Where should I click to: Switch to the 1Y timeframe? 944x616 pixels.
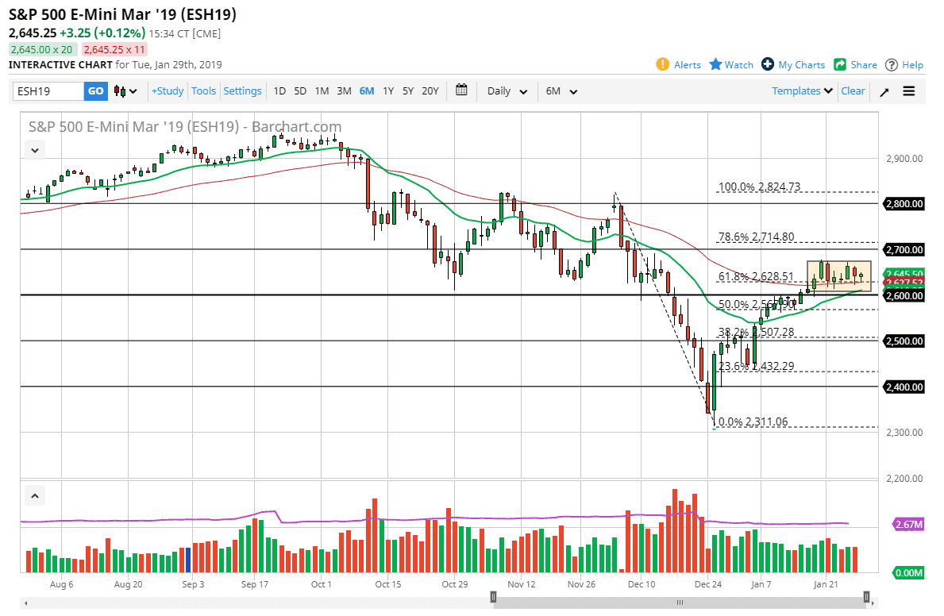pos(388,91)
